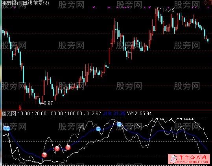Click the blue J18 indicator value
This screenshot has height=166, width=212.
(114, 114)
